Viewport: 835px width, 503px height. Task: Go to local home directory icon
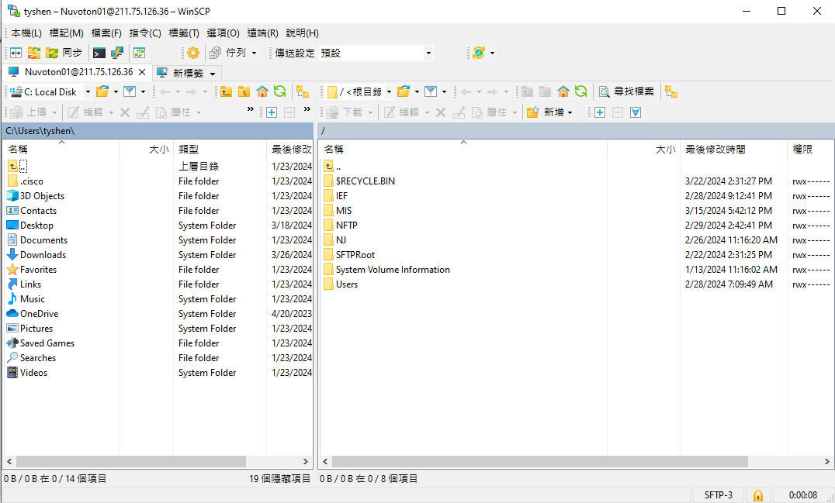tap(262, 91)
